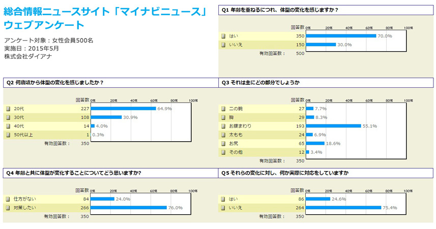
Task: Click the icon next to お尻
Action: pos(223,144)
